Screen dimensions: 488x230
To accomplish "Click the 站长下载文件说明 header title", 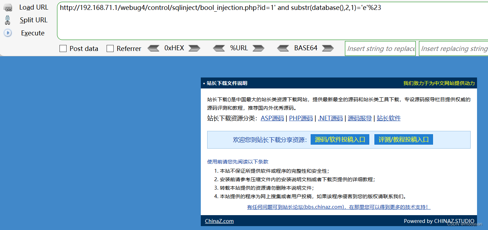I will click(x=227, y=83).
